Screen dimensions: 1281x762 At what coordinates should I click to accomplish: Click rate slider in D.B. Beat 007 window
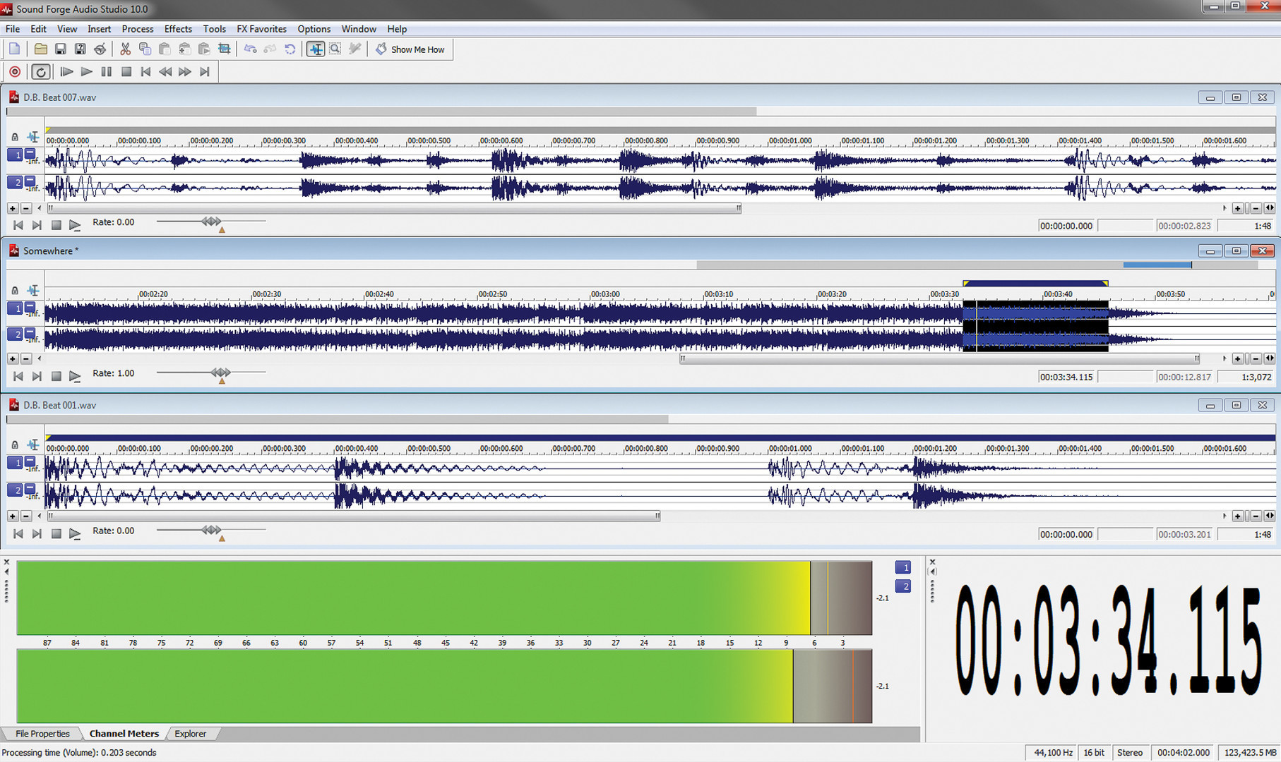[210, 222]
